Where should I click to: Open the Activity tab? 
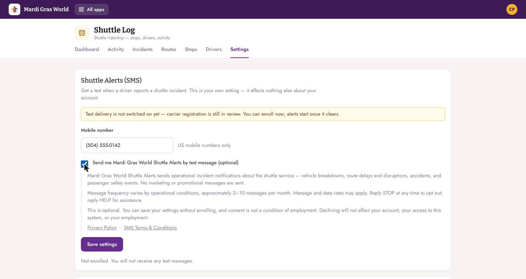(116, 49)
